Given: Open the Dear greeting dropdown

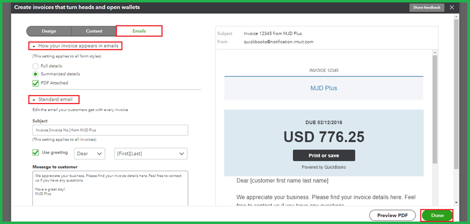Looking at the screenshot, I should 89,153.
